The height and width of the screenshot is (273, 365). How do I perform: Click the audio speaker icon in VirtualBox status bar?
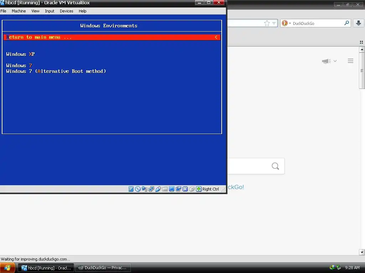(145, 189)
